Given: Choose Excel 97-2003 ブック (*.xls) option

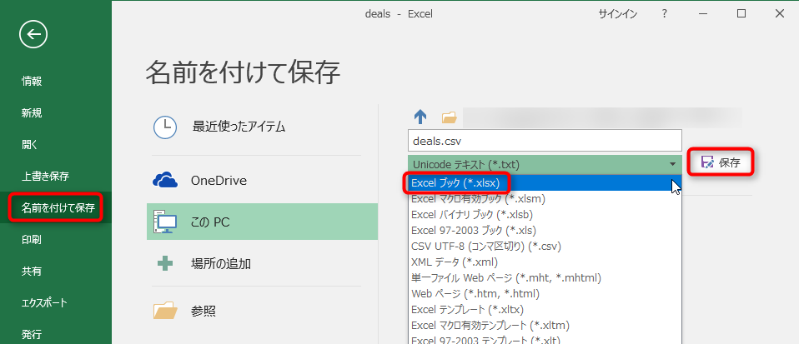Looking at the screenshot, I should [x=545, y=231].
